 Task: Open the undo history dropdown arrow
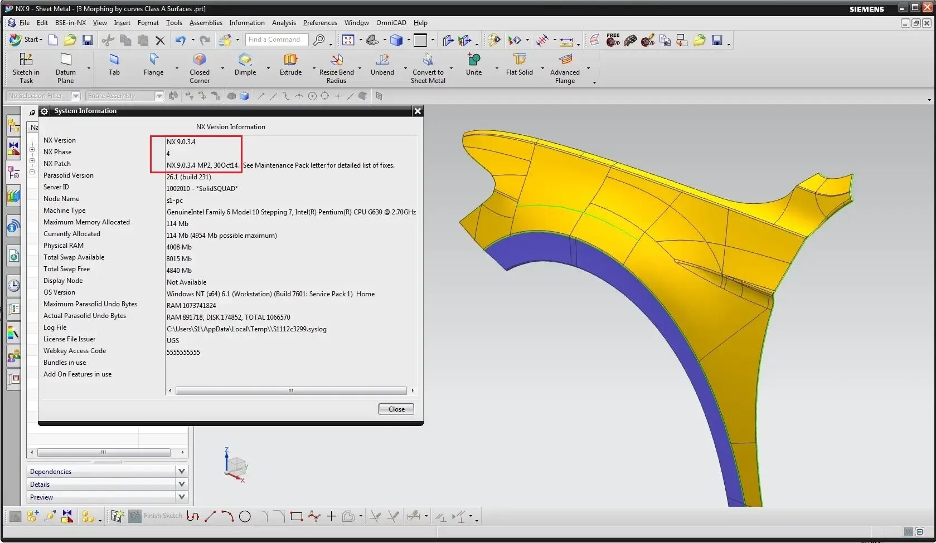coord(193,40)
